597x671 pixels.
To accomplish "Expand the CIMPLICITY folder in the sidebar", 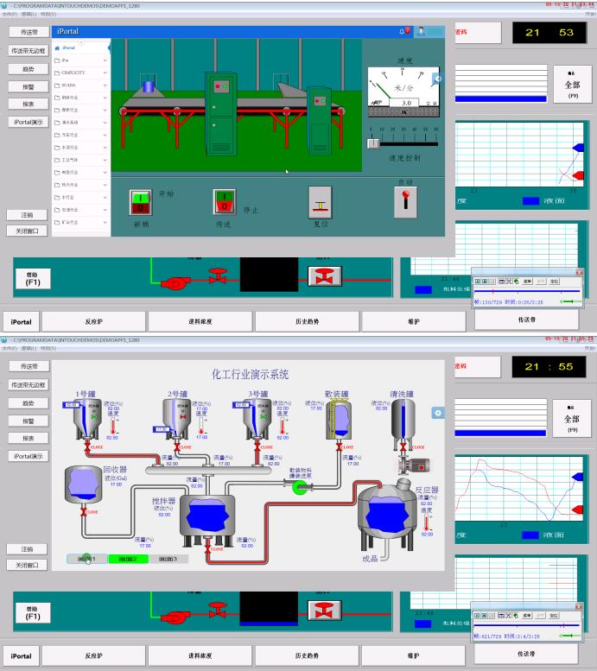I will 79,73.
